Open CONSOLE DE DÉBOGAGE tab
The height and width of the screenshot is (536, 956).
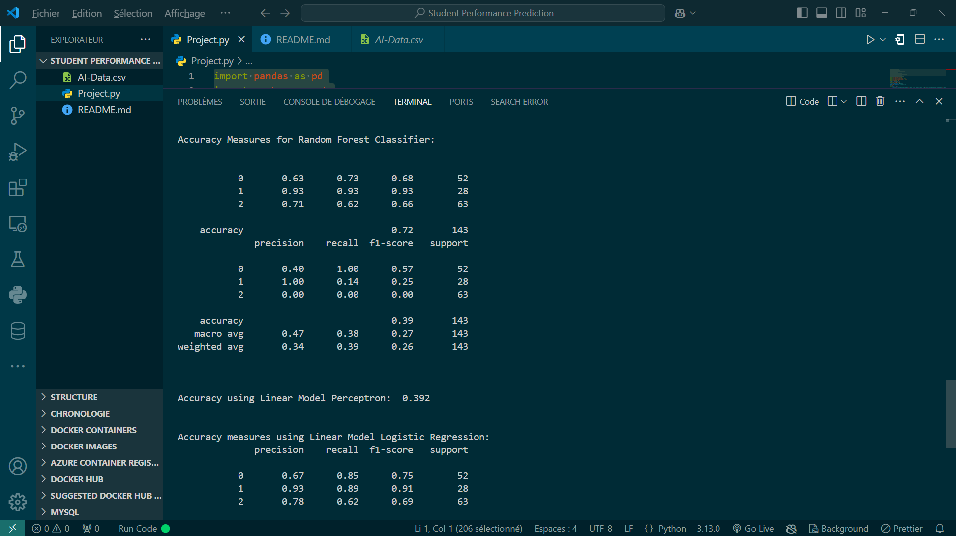[329, 102]
